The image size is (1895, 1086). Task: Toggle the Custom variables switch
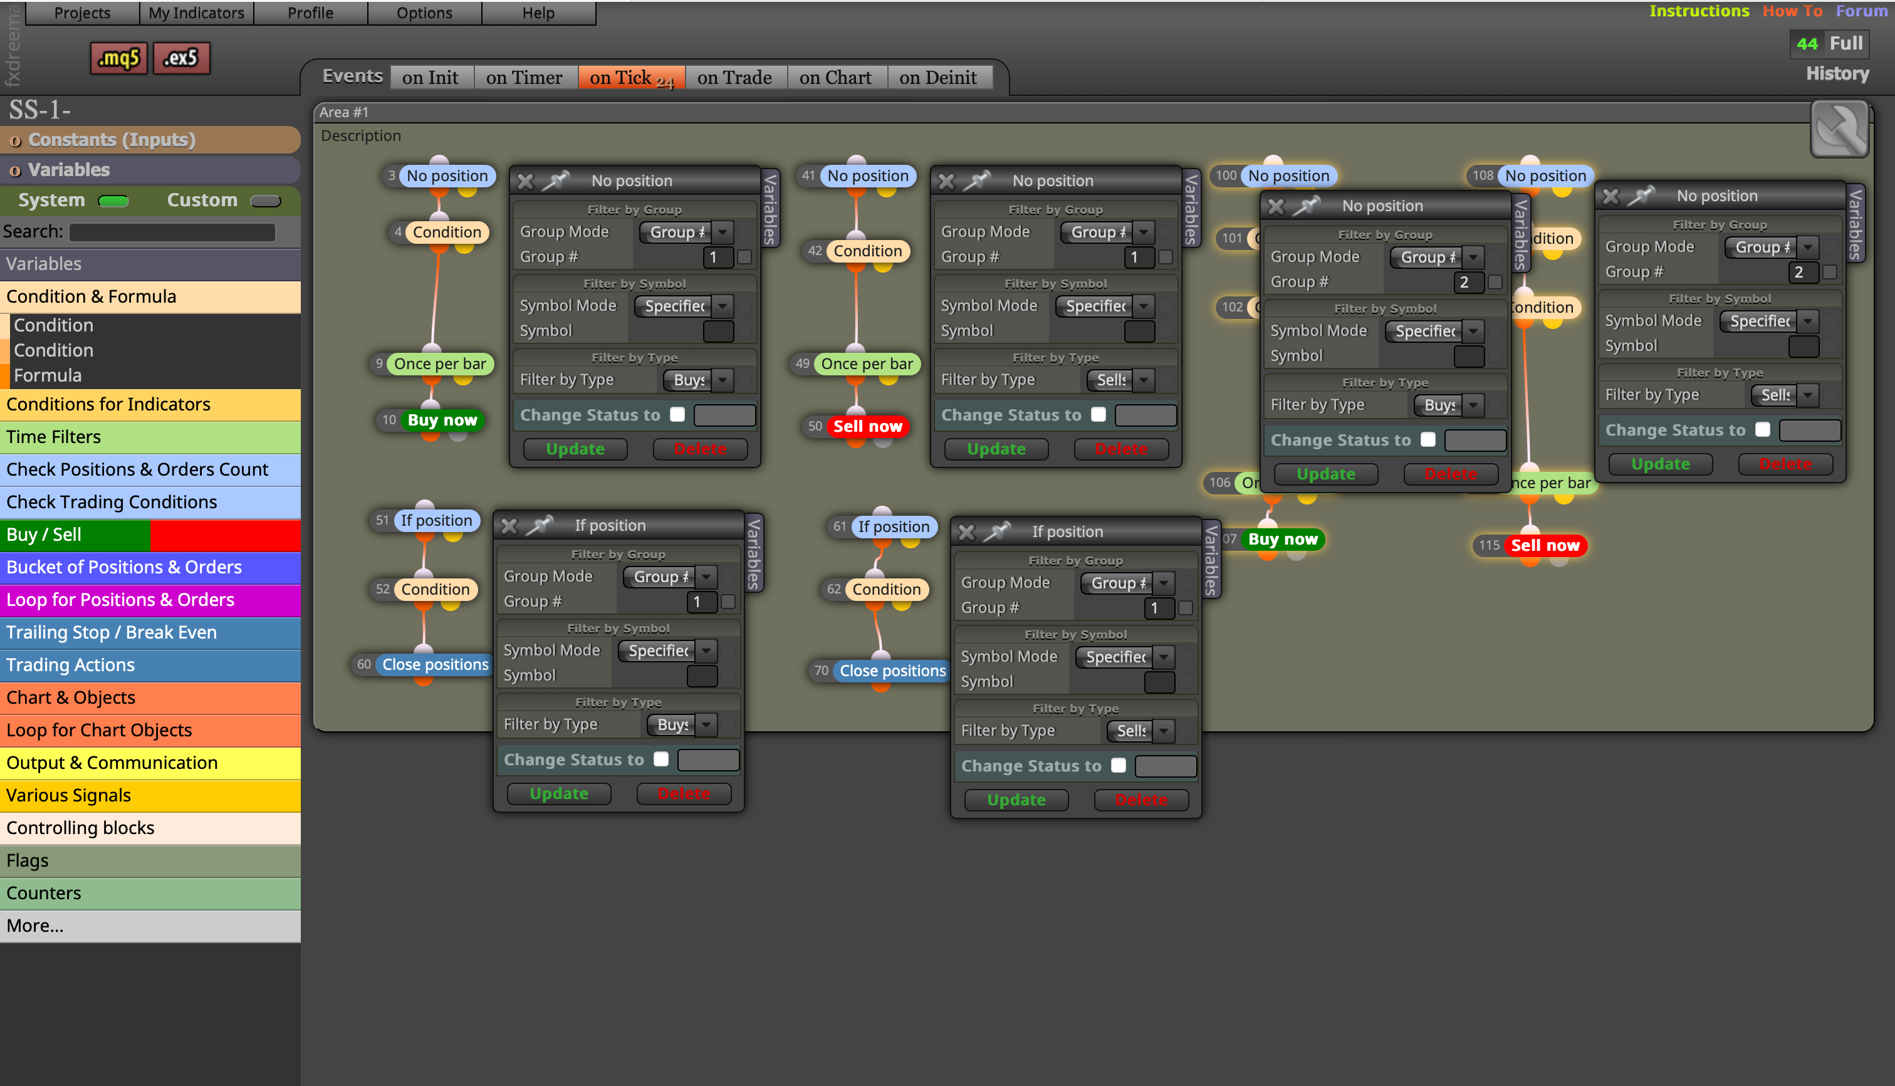click(266, 201)
